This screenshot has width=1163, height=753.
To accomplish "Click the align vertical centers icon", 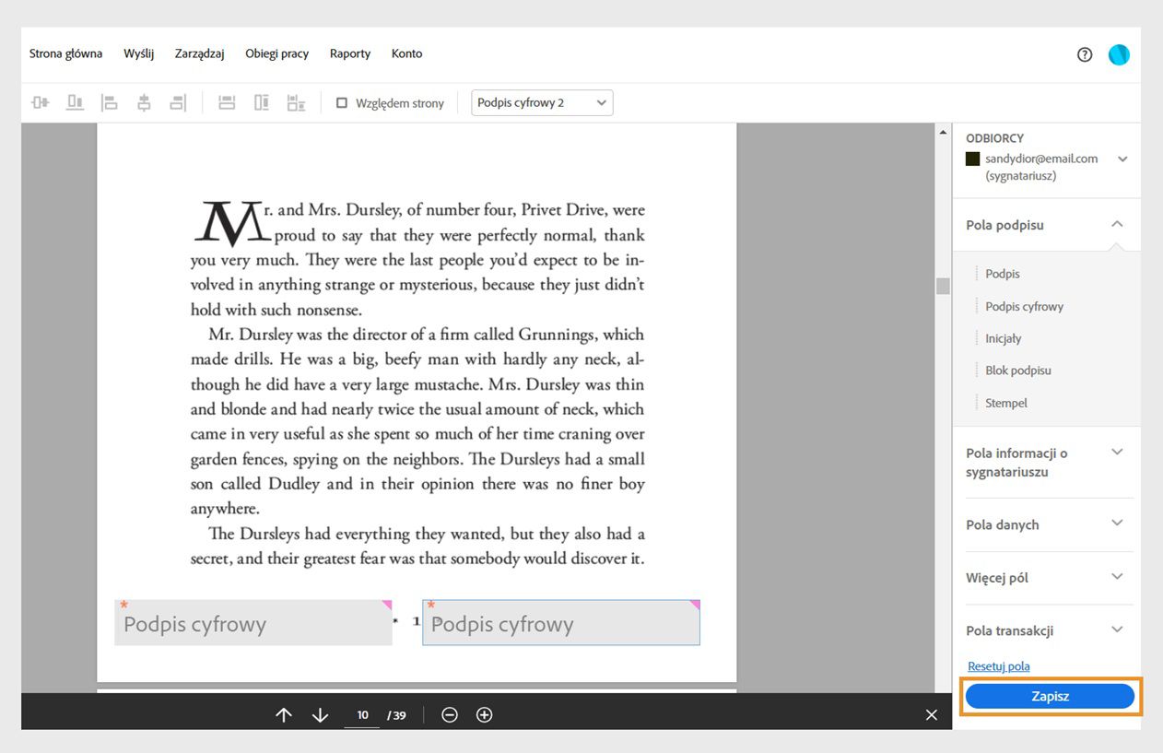I will point(40,103).
